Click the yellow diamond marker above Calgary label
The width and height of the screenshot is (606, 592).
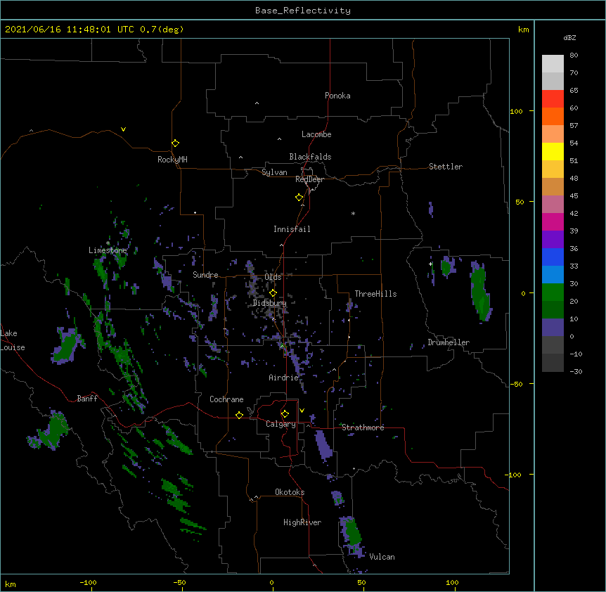point(285,414)
